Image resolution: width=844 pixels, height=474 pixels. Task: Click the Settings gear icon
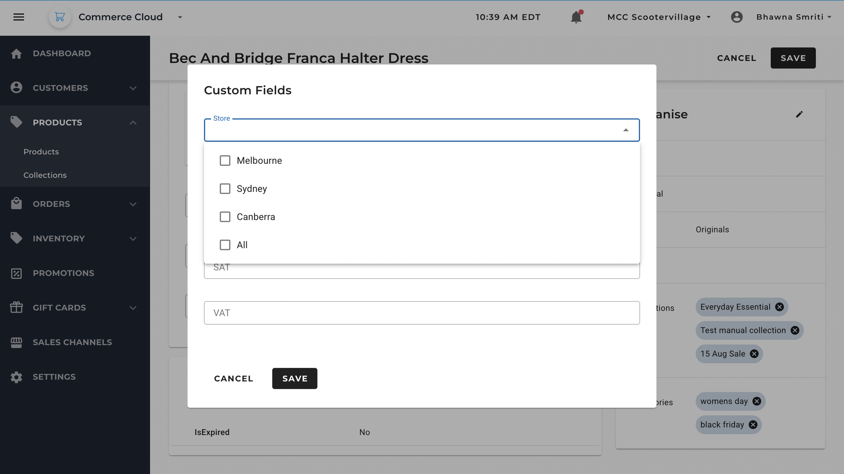tap(16, 377)
